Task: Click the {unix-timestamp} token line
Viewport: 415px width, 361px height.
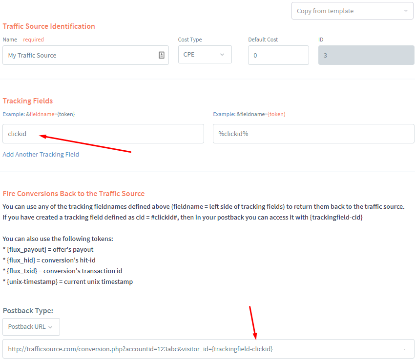Action: [x=67, y=281]
